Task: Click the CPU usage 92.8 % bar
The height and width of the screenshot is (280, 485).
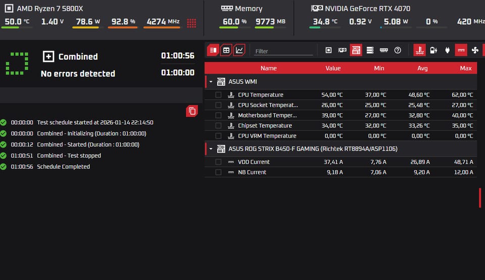Action: 122,27
